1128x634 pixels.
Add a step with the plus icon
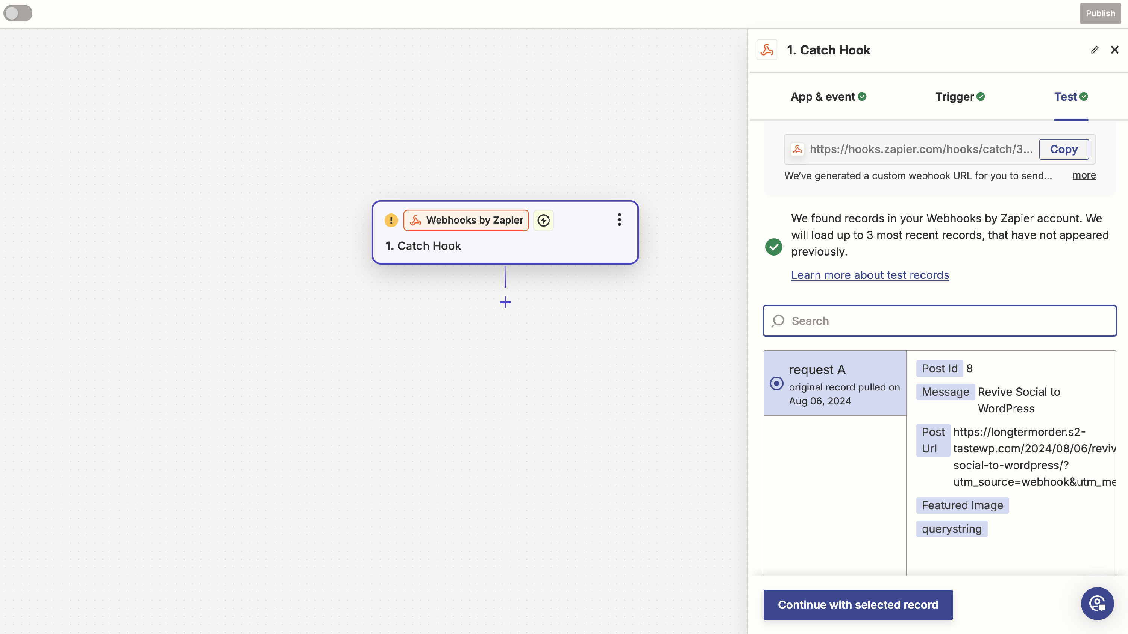tap(505, 302)
